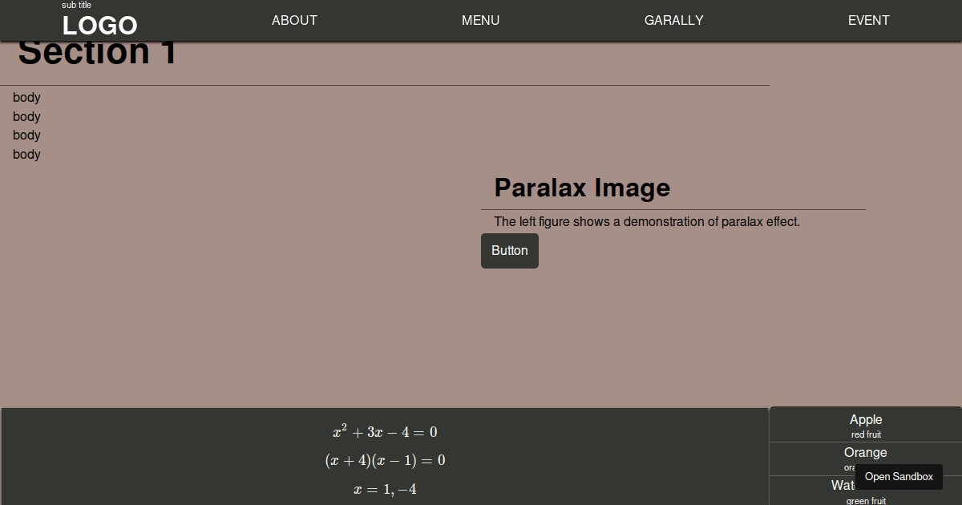Open the EVENT navigation item
This screenshot has width=962, height=505.
click(868, 21)
